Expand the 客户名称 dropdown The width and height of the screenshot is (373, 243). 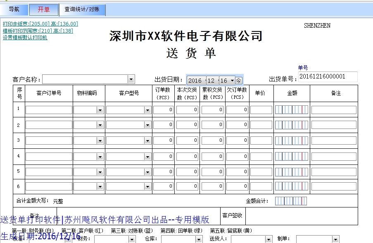(x=131, y=79)
